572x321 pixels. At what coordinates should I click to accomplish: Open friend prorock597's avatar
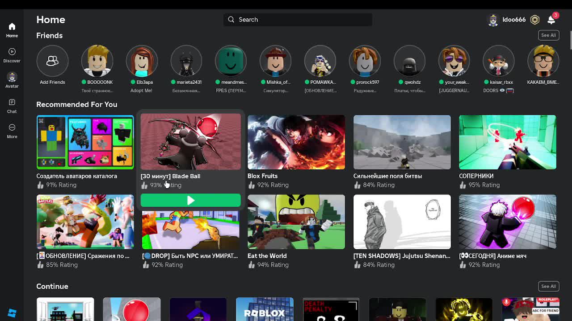[365, 61]
